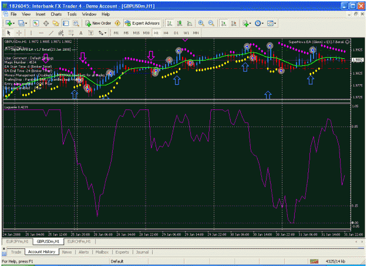Open the Insert menu
This screenshot has height=266, width=367.
click(41, 14)
